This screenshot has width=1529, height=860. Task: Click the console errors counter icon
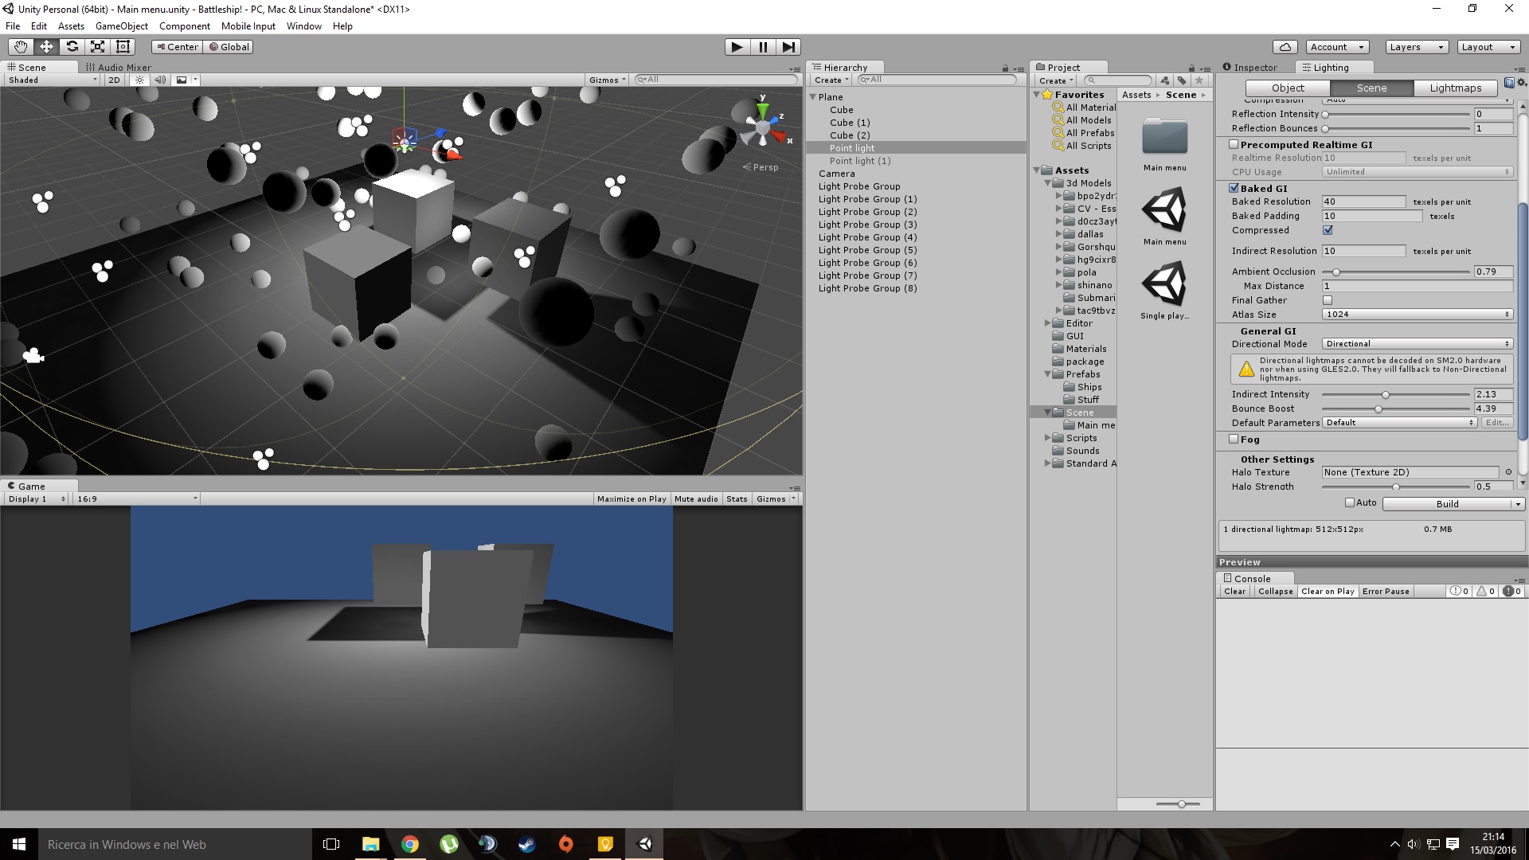[1512, 592]
